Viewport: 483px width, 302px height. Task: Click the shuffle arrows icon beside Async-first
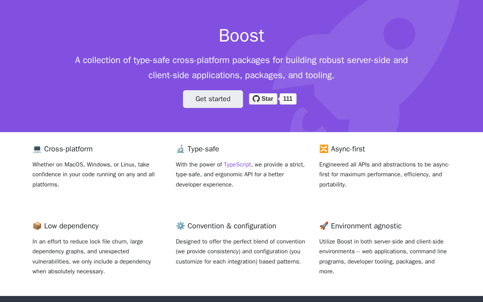point(324,149)
